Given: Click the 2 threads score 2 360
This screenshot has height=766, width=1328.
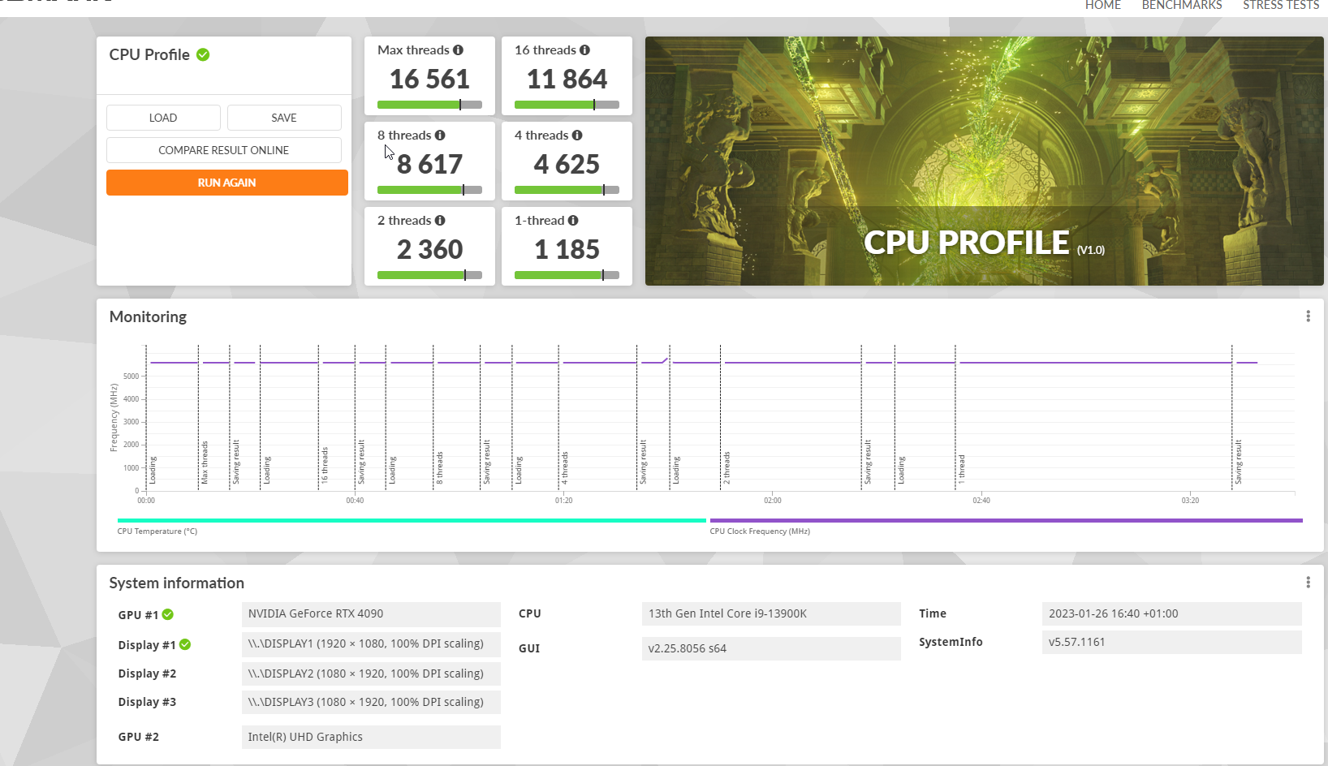Looking at the screenshot, I should tap(429, 250).
